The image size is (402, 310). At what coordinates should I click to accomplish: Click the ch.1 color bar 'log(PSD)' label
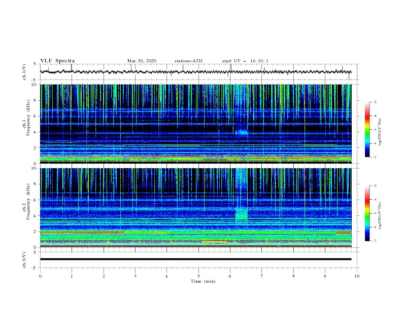pos(380,132)
